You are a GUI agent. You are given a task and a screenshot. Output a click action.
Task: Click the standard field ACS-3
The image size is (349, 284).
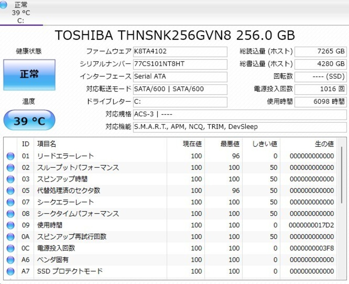pos(240,114)
